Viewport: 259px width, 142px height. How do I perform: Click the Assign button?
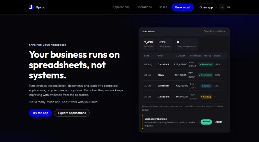coord(219,122)
